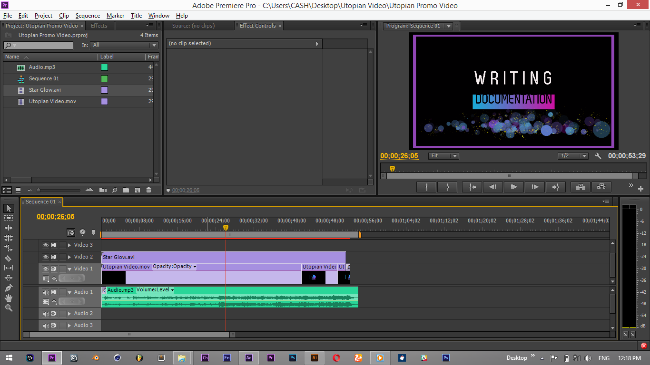Select the Hand tool

[8, 298]
